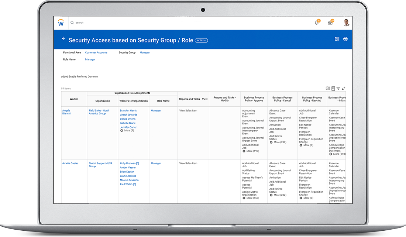Click the Organization column header
This screenshot has width=406, height=237.
point(103,101)
